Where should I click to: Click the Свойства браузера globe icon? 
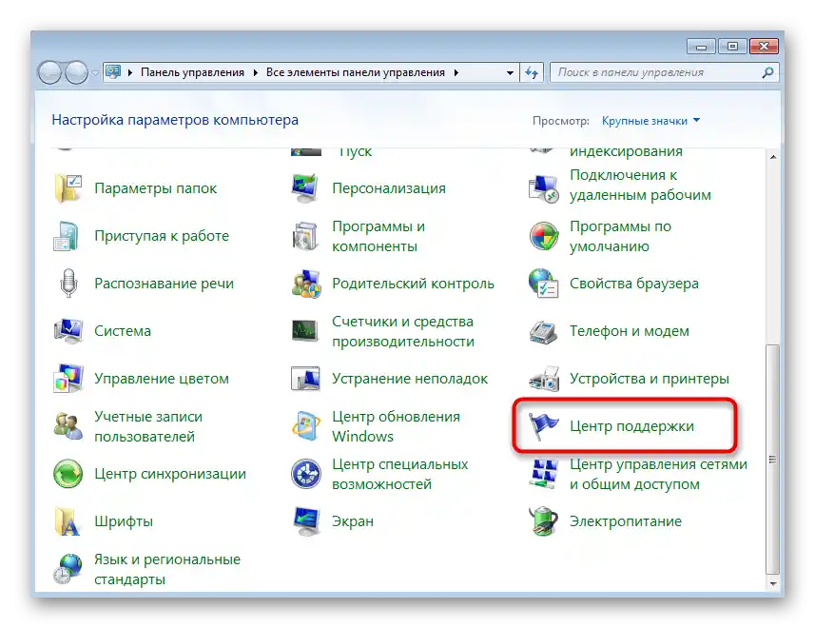(543, 284)
